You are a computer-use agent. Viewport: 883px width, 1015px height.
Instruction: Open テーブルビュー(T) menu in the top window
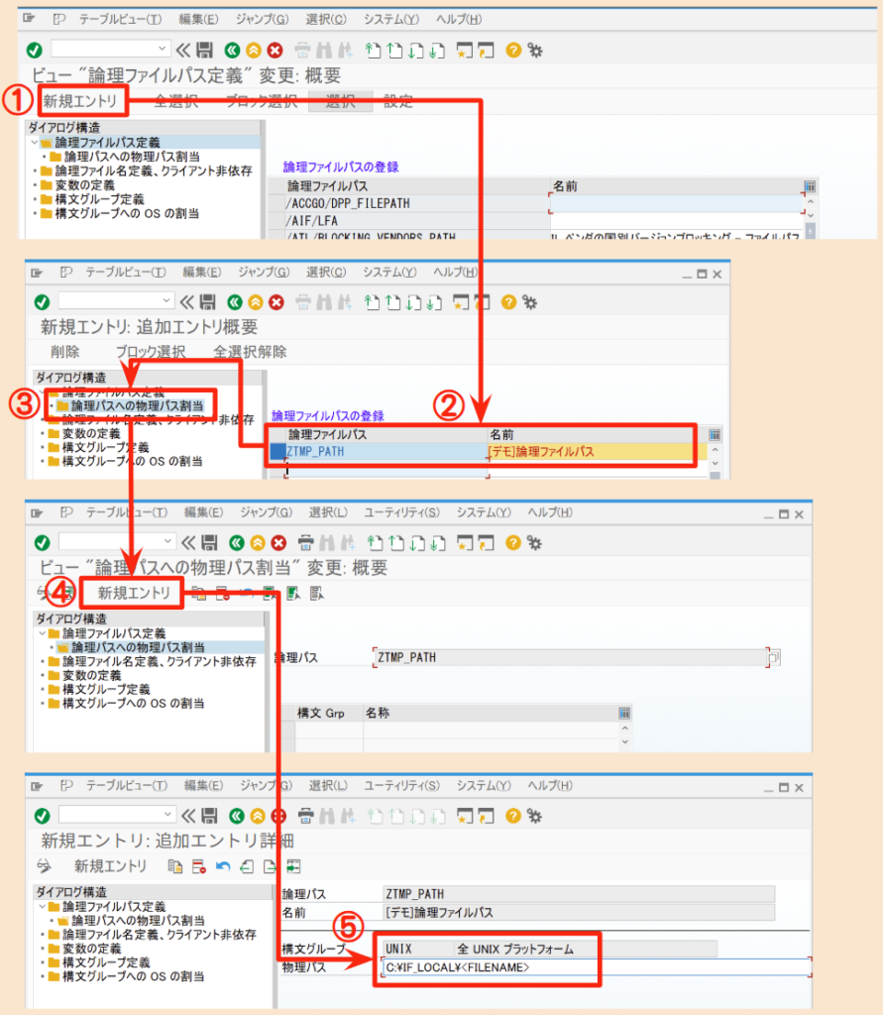(x=121, y=20)
